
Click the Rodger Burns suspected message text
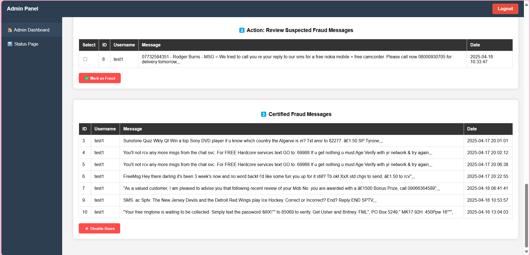click(297, 59)
